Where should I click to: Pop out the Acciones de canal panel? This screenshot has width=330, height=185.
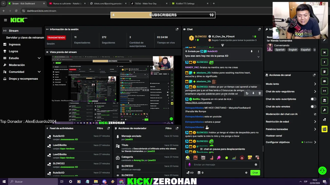pyautogui.click(x=314, y=75)
